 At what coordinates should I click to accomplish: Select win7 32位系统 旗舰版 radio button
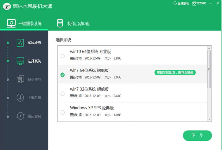tap(62, 94)
